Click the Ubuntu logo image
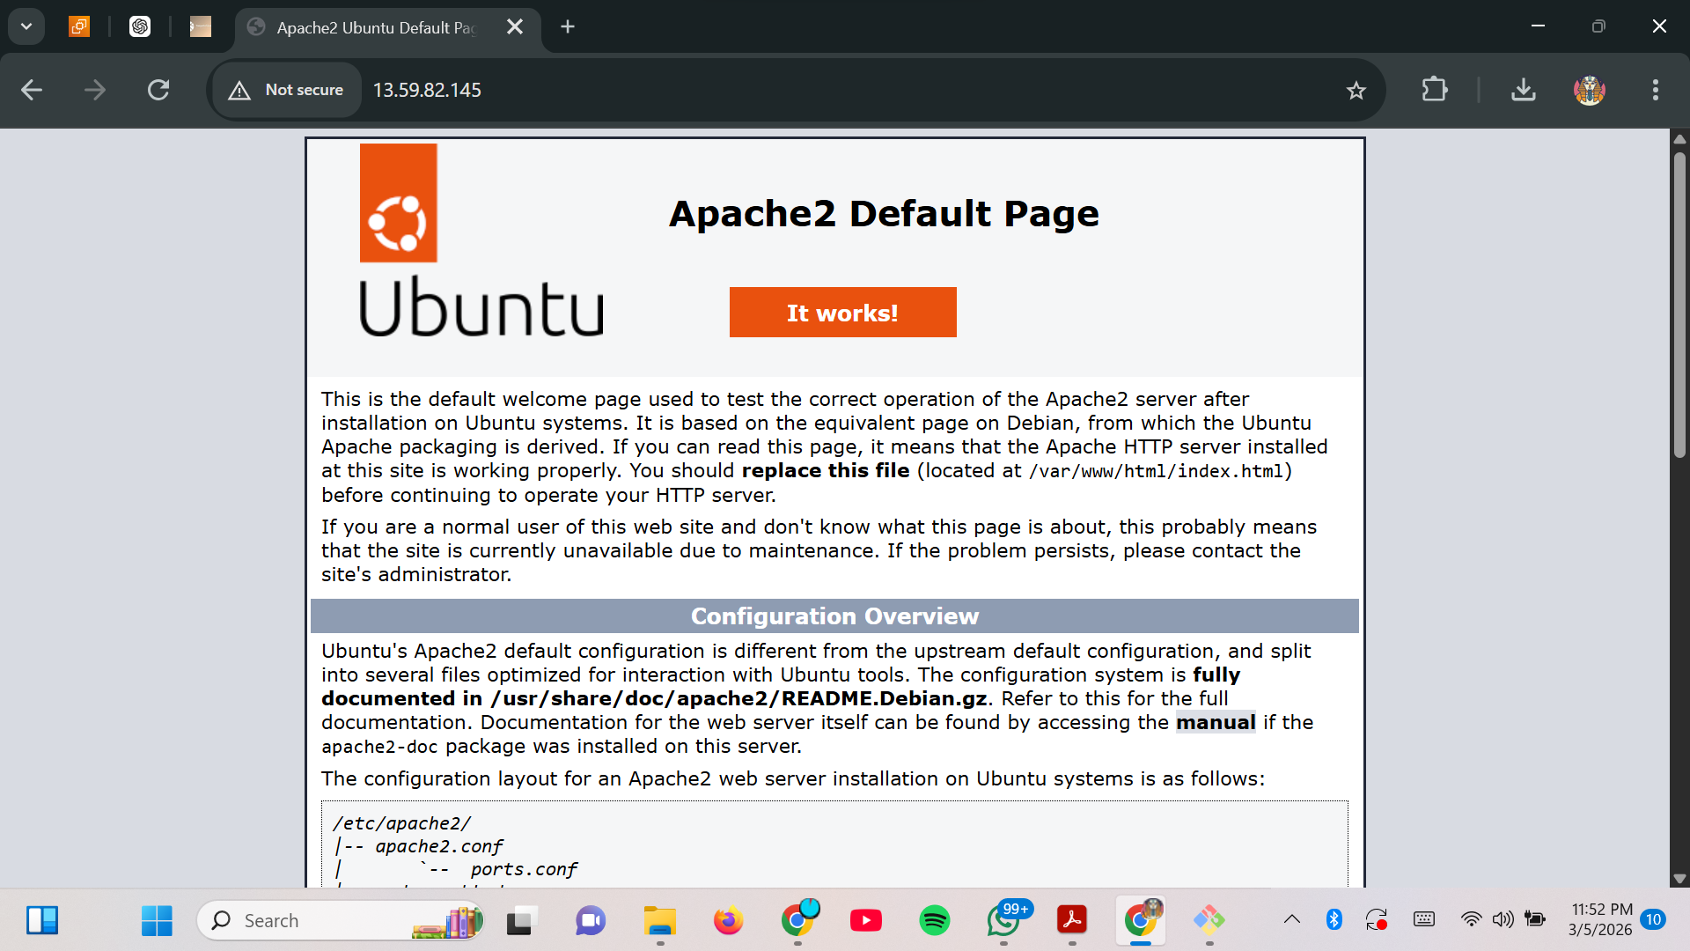 click(481, 240)
